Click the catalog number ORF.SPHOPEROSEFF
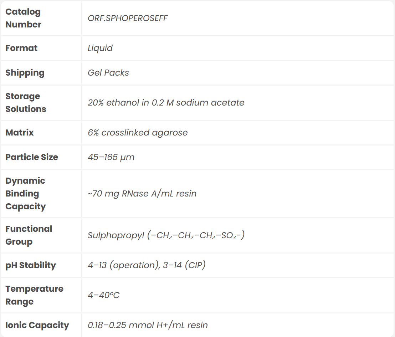 pos(128,18)
